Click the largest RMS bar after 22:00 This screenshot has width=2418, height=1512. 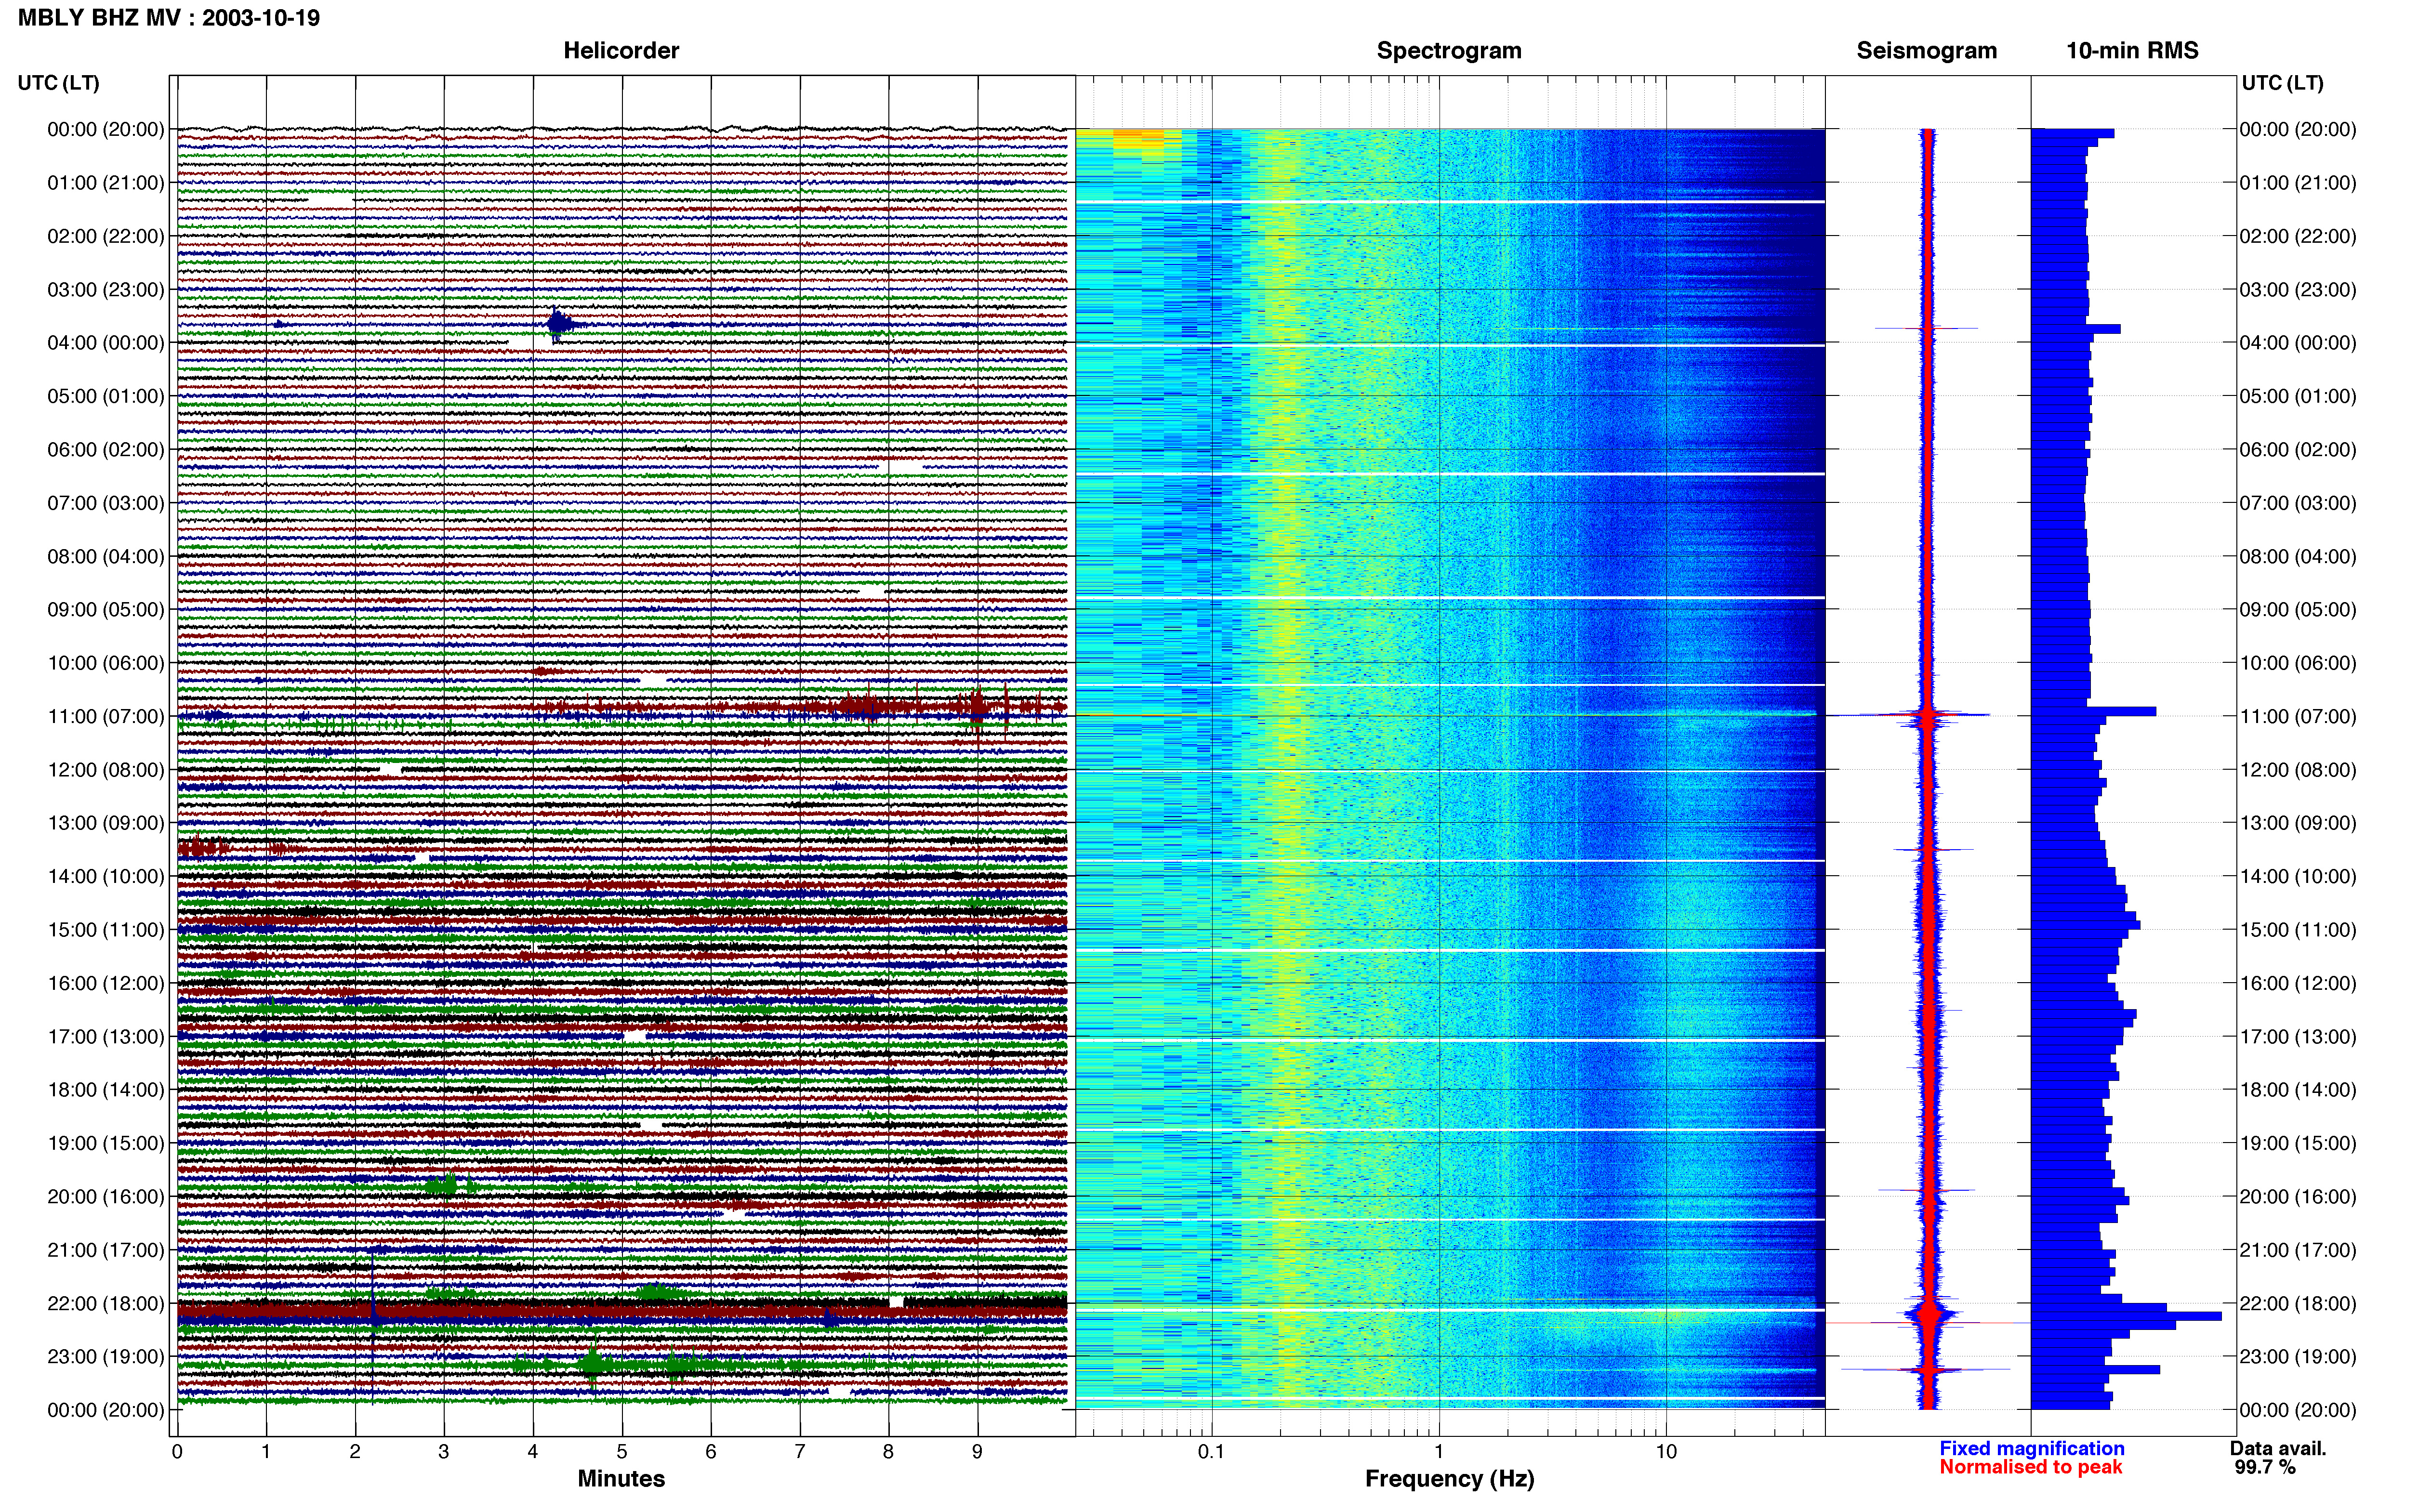[2126, 1316]
